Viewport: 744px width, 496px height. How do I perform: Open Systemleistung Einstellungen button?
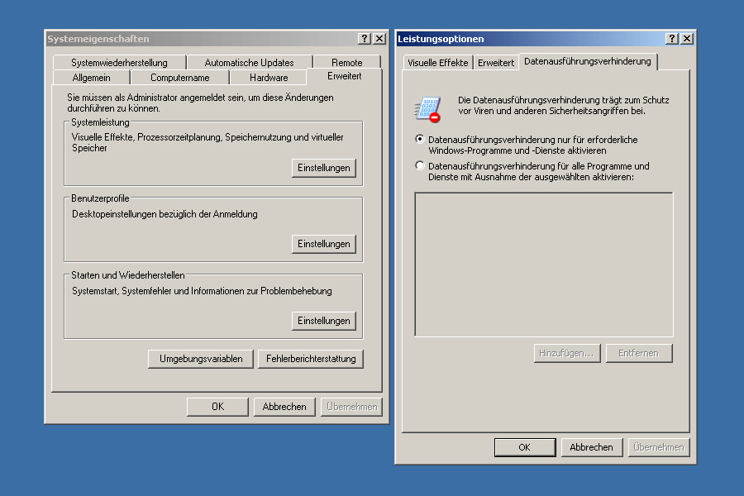tap(324, 168)
